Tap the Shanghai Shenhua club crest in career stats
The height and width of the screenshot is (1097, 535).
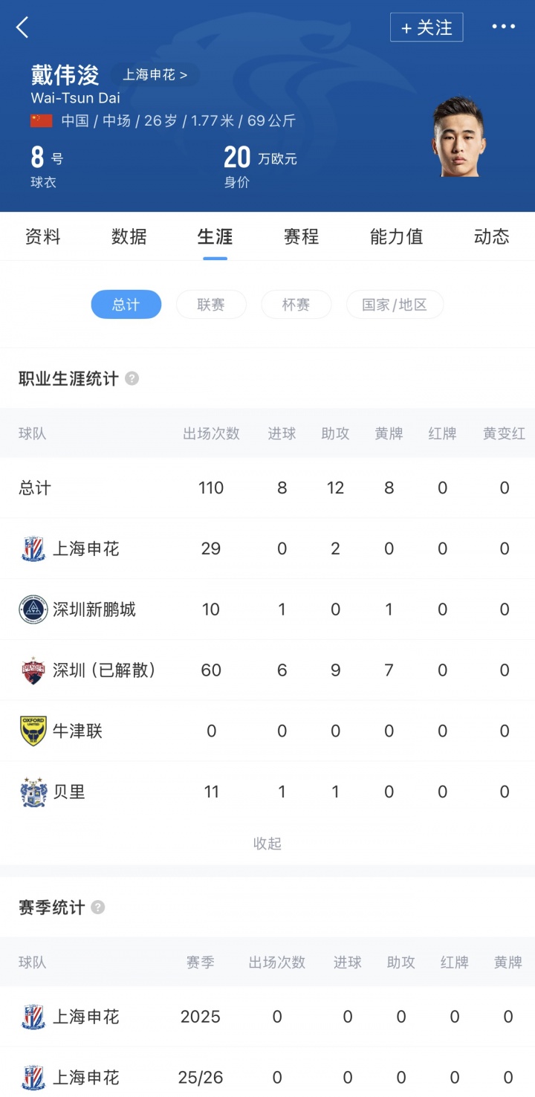(x=33, y=549)
